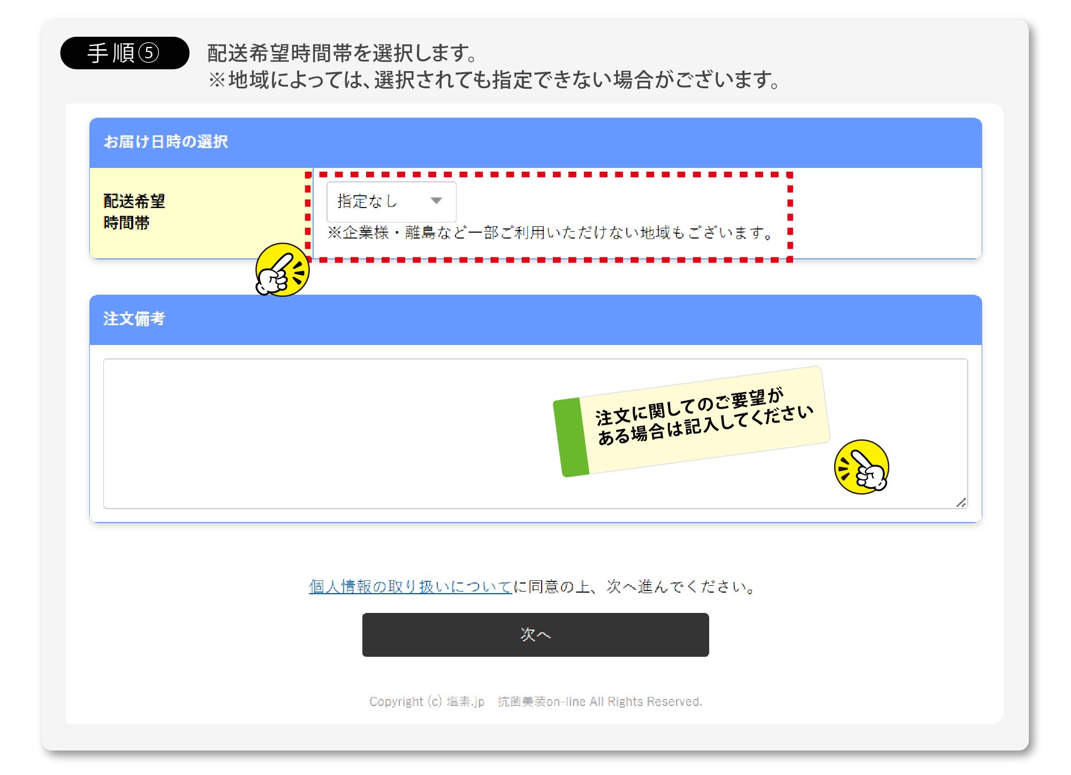Click the textarea resize handle corner
The width and height of the screenshot is (1071, 775).
click(961, 503)
